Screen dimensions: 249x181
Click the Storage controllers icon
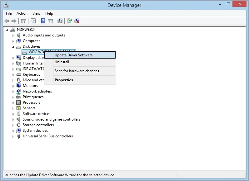(x=18, y=125)
